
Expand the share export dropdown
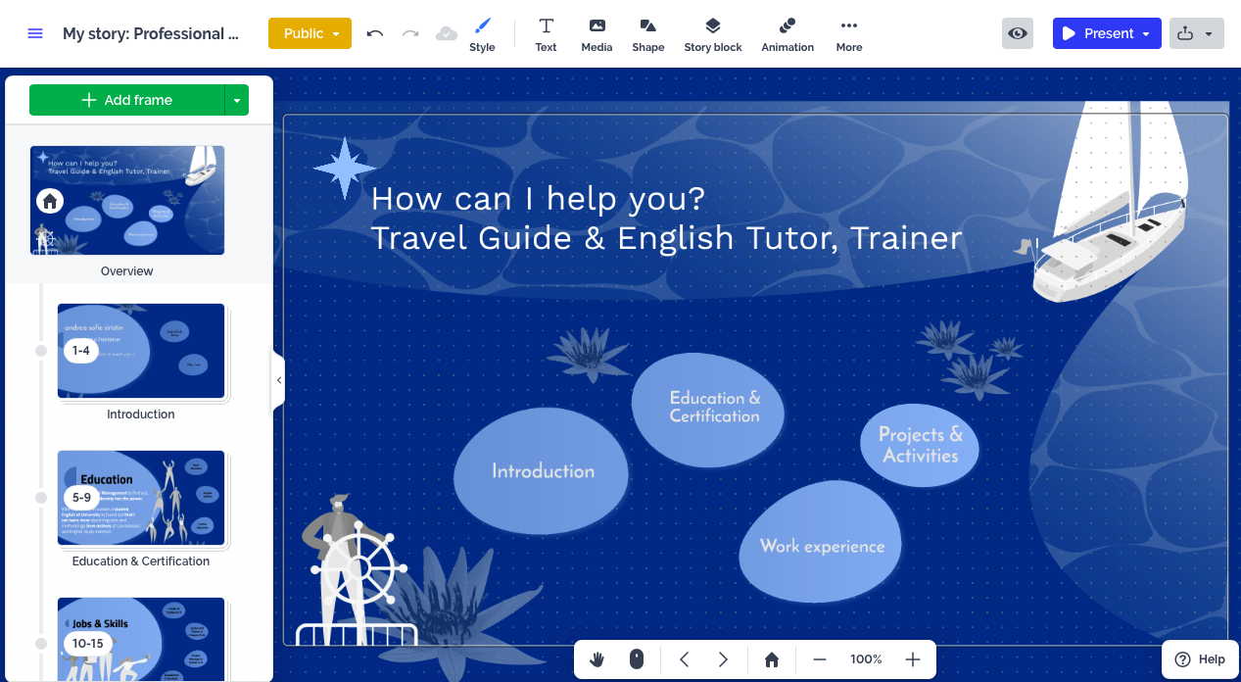[1196, 33]
